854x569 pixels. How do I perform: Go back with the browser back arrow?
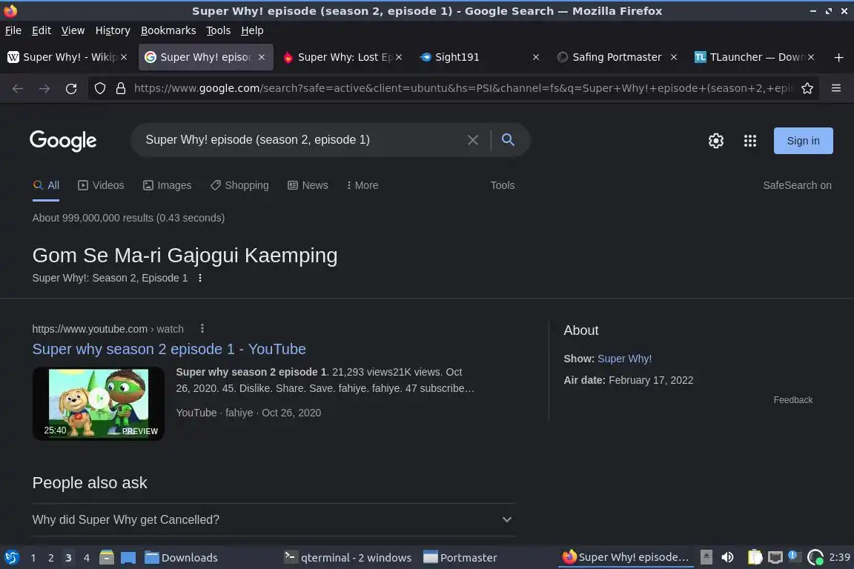[18, 88]
